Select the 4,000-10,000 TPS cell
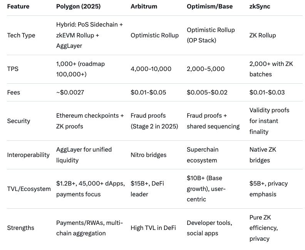 pyautogui.click(x=151, y=69)
